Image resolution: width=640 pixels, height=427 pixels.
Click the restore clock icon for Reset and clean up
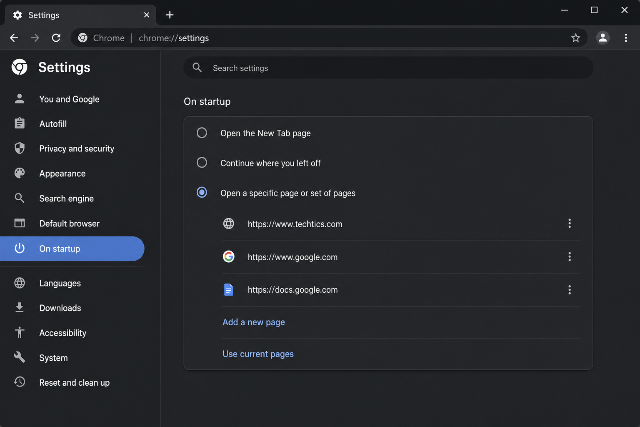[20, 382]
